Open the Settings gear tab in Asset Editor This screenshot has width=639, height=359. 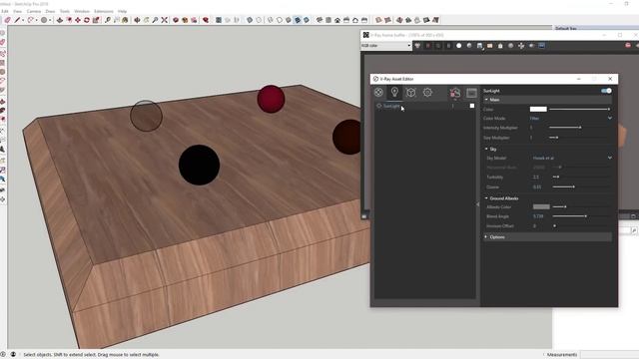coord(427,93)
